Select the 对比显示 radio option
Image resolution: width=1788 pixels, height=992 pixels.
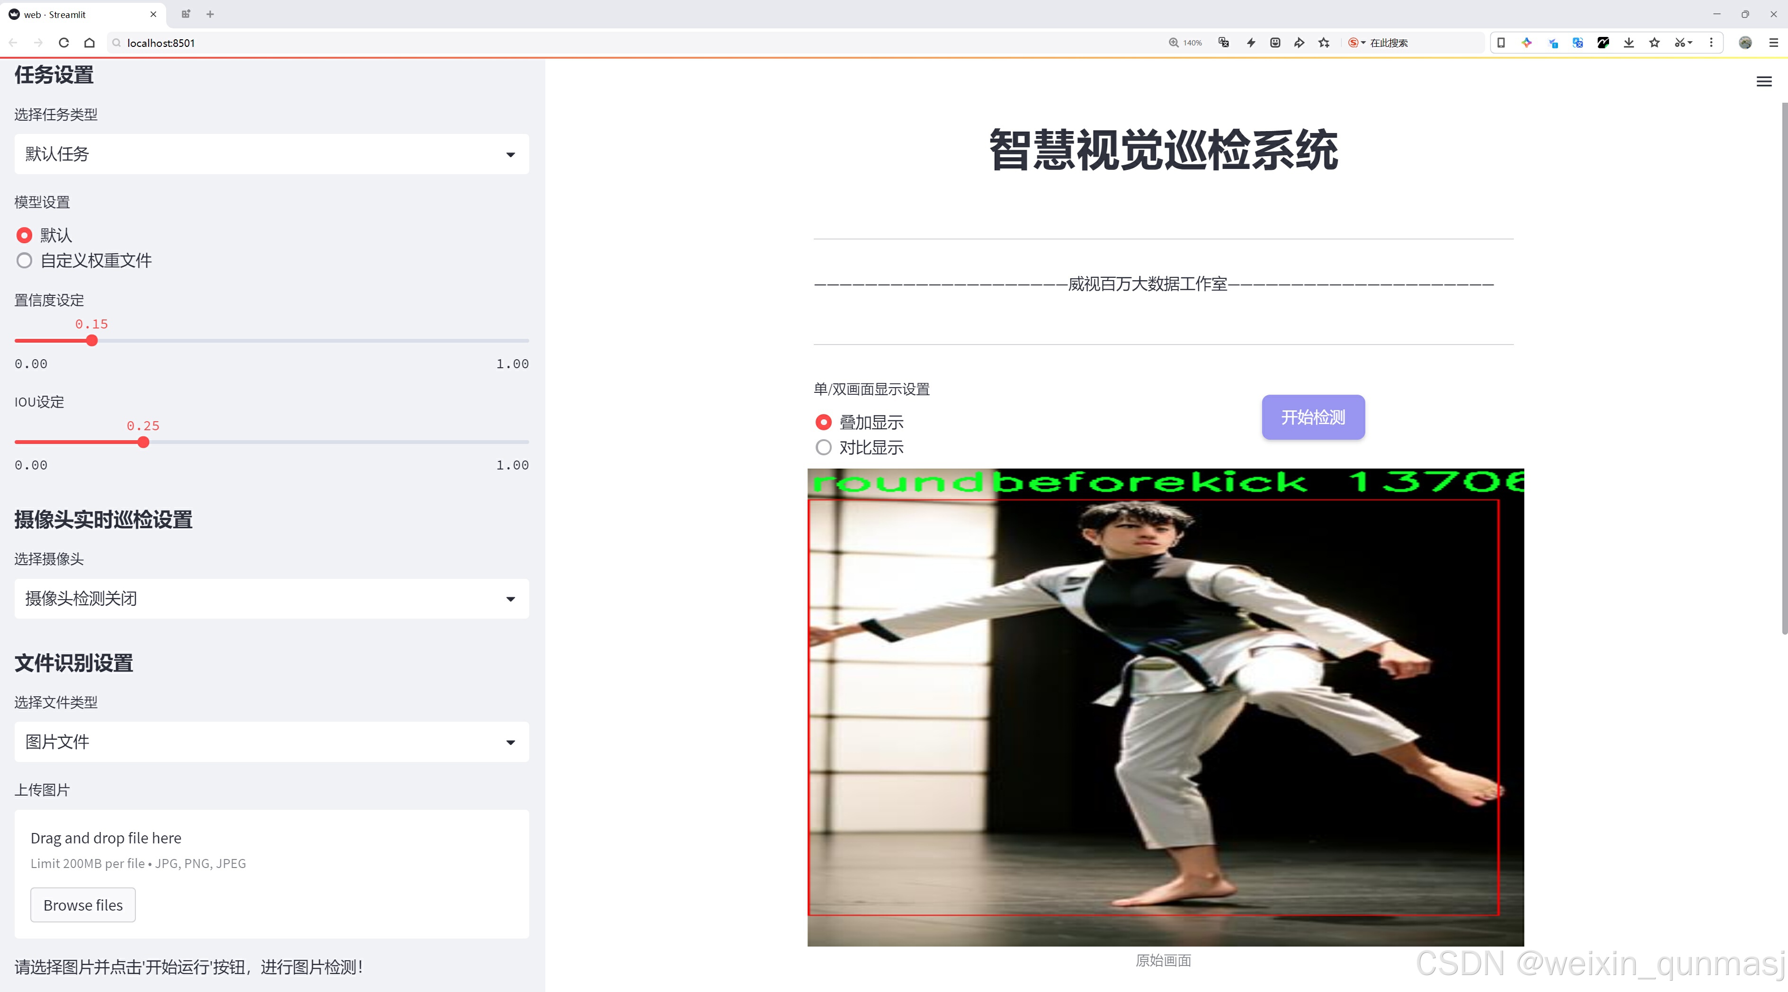pyautogui.click(x=824, y=448)
